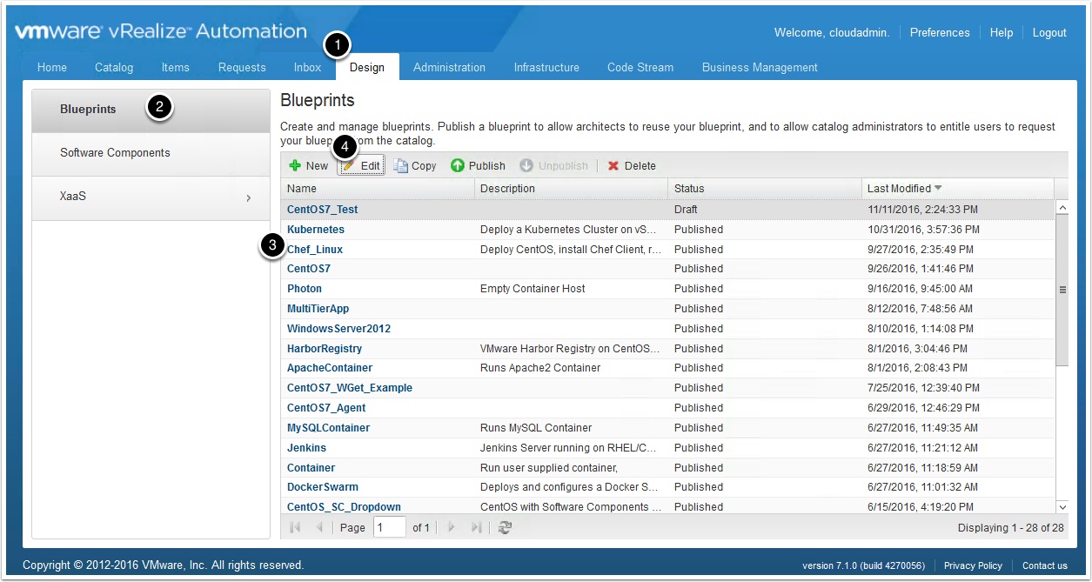Click 'Runs Apache2 Container' description
1092x582 pixels.
click(540, 368)
